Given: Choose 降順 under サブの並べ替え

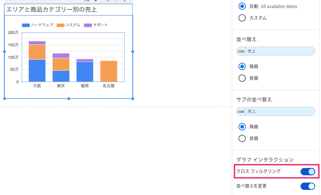Looking at the screenshot, I should [x=242, y=127].
